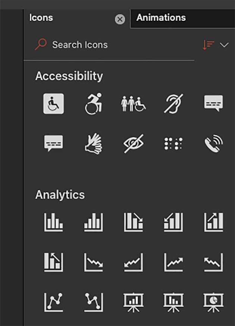Click the Search Icons input field
235x326 pixels.
pos(112,45)
